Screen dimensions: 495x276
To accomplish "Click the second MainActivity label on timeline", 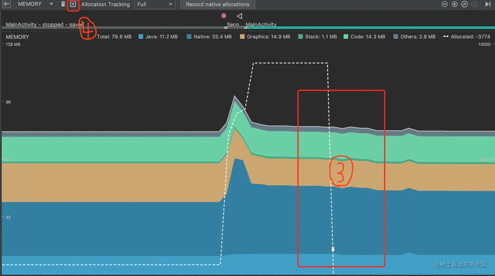I will [261, 25].
